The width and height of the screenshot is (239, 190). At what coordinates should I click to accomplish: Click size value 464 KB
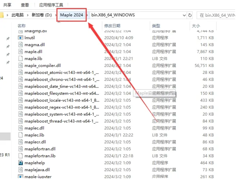tap(207, 163)
